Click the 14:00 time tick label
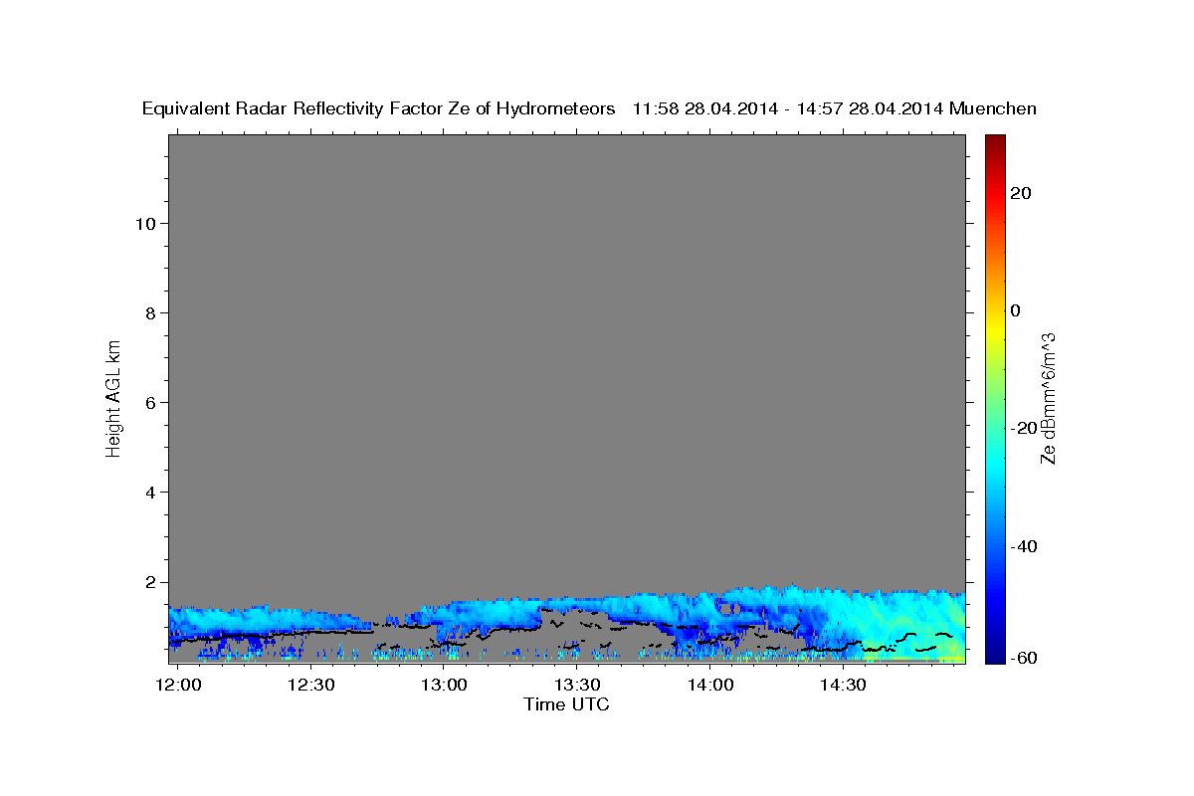 pos(710,686)
